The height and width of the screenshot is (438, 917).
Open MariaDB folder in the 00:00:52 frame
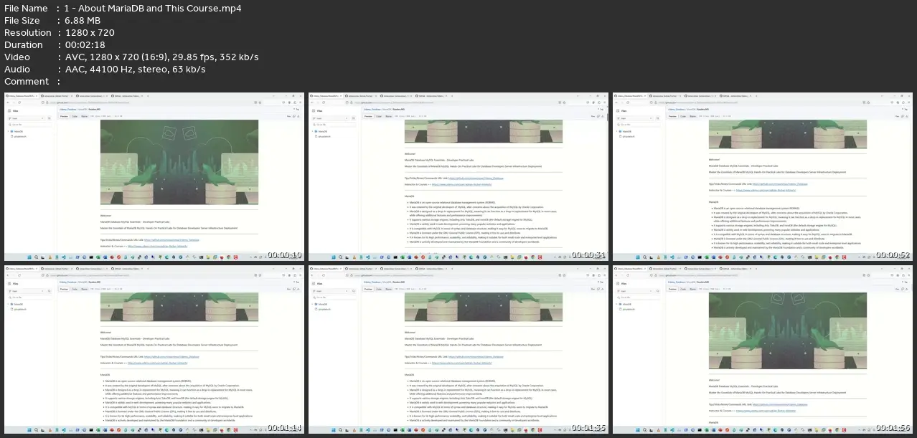click(x=626, y=131)
